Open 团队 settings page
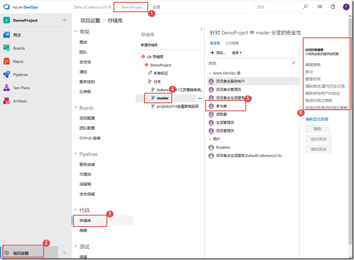Viewport: 354px width, 260px height. tap(83, 52)
